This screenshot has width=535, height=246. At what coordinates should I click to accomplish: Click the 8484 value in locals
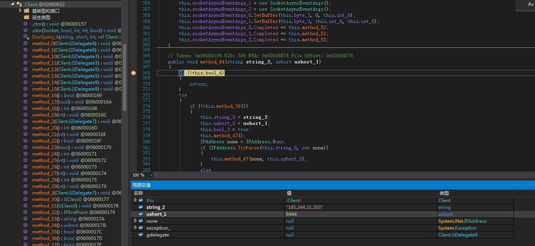coord(291,214)
